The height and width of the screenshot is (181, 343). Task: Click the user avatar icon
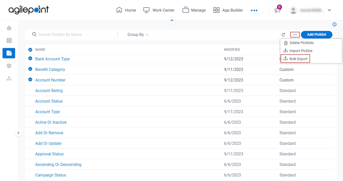[293, 10]
